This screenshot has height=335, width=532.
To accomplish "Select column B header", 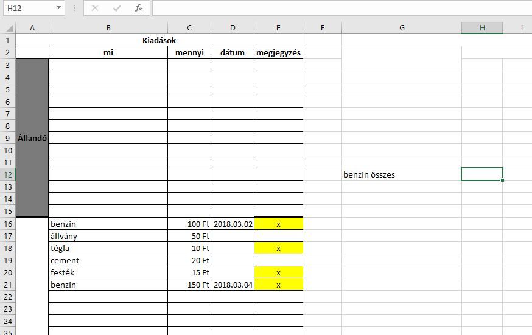I will coord(108,28).
